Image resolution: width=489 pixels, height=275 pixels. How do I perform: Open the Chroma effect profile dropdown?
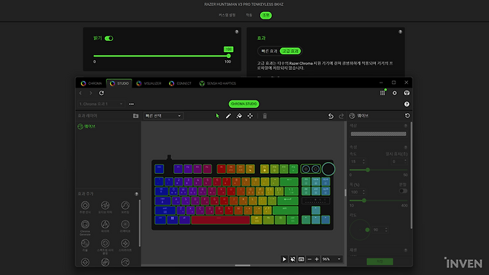(x=101, y=104)
